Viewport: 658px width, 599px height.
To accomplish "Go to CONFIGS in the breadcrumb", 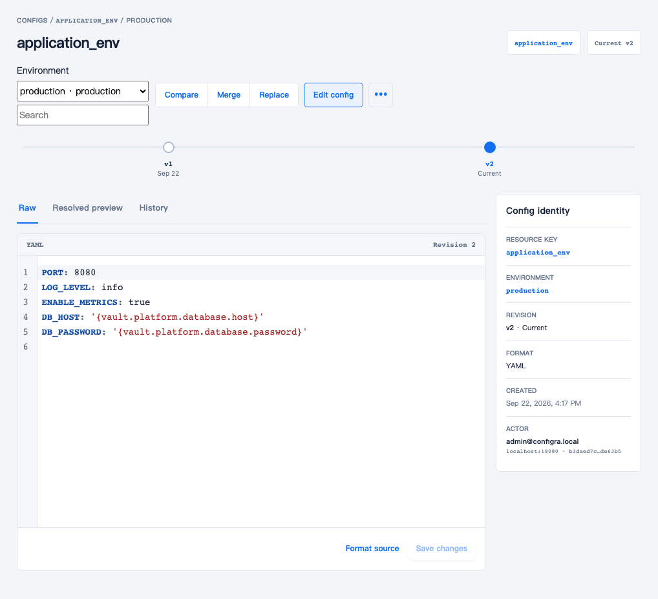I will 32,20.
